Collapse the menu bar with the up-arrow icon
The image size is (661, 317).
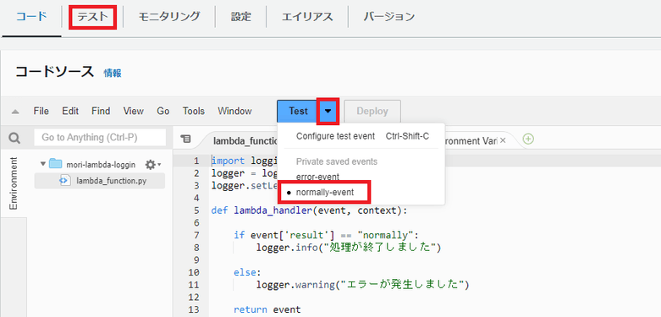(15, 112)
